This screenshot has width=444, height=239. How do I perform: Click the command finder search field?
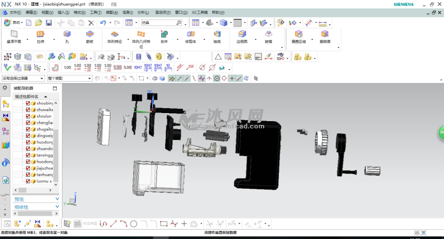tap(161, 23)
